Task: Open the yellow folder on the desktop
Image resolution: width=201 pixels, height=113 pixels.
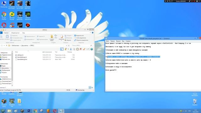Action: 19,102
